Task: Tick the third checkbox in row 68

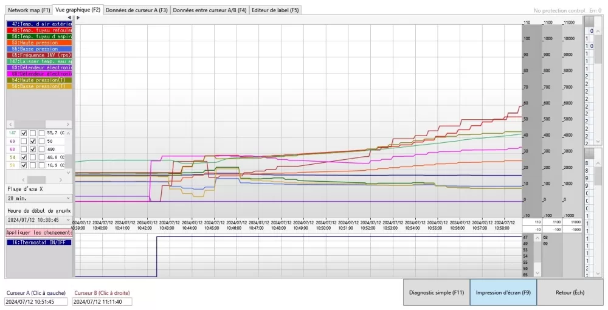Action: (41, 149)
